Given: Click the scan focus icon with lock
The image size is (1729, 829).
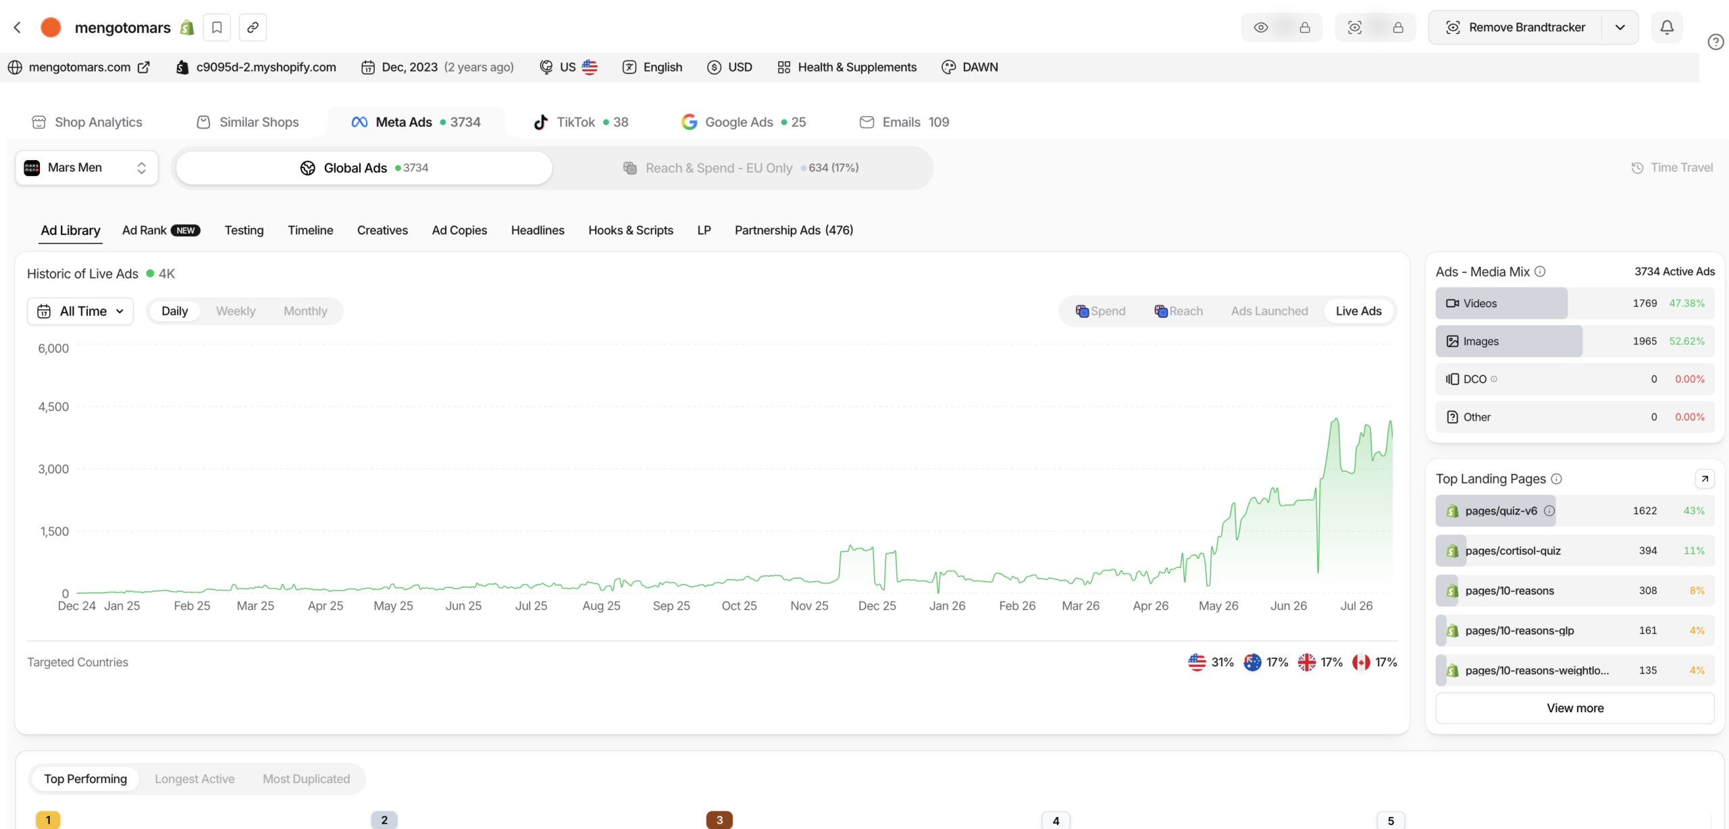Looking at the screenshot, I should pyautogui.click(x=1354, y=28).
